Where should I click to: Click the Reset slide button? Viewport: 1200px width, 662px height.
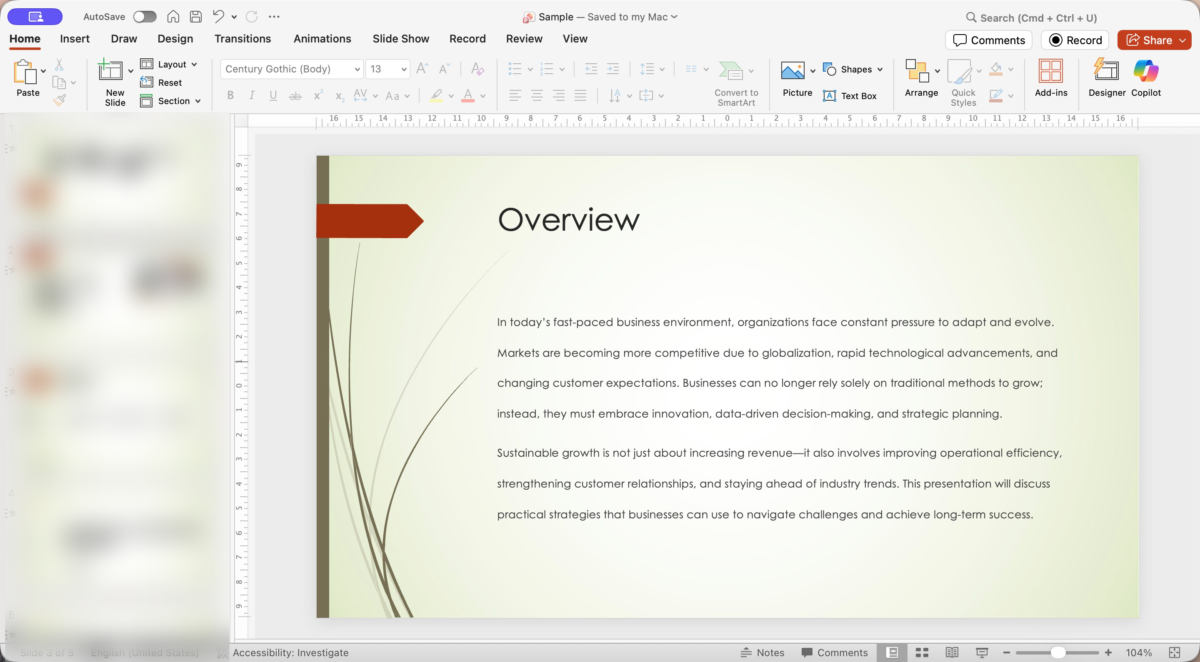tap(161, 82)
